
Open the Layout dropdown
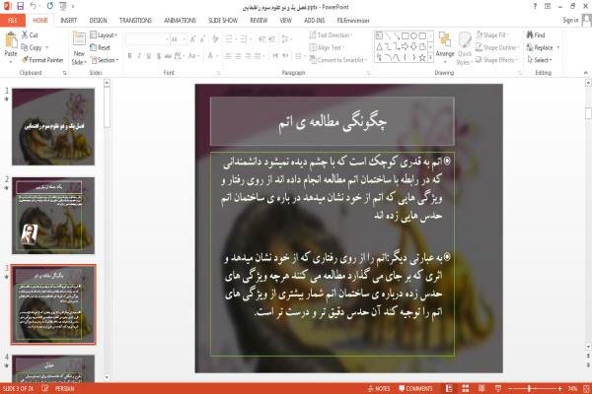tap(104, 35)
